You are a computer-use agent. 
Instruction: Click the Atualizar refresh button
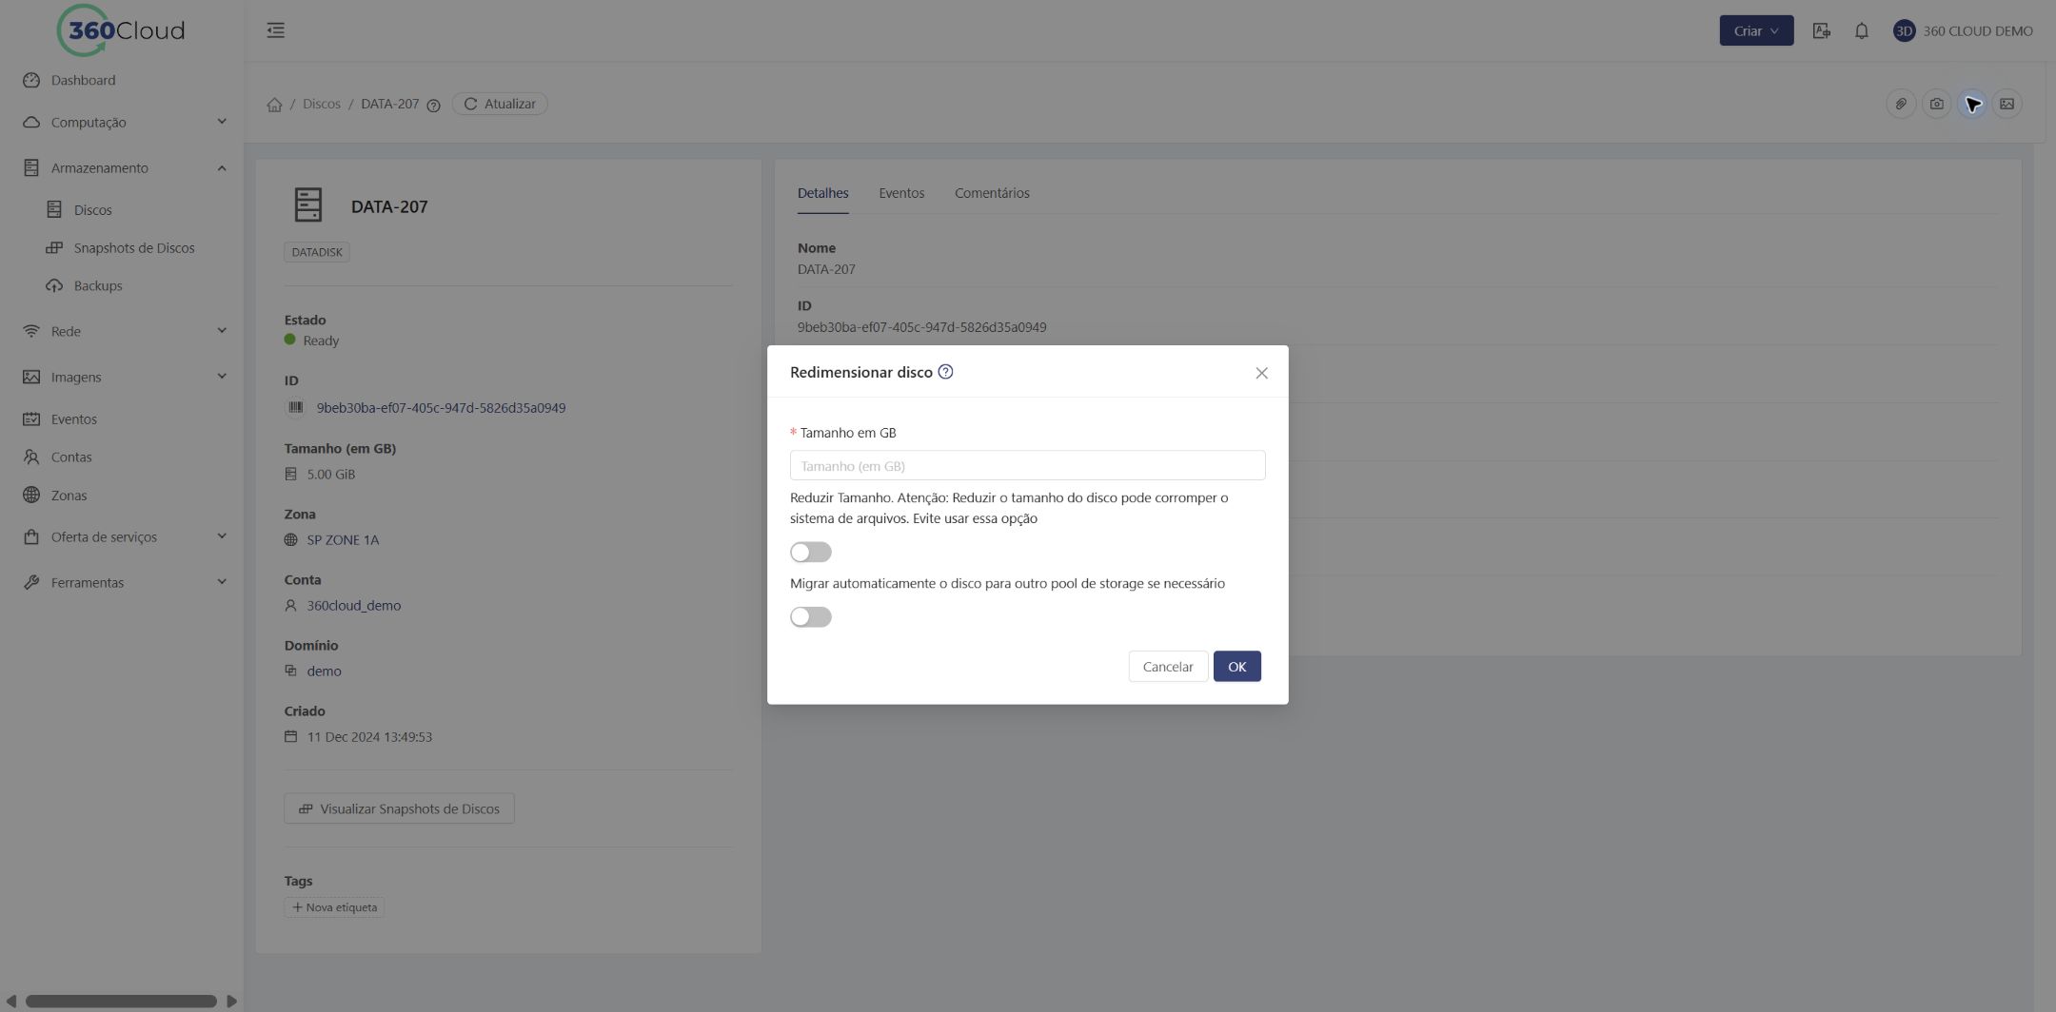pos(500,104)
